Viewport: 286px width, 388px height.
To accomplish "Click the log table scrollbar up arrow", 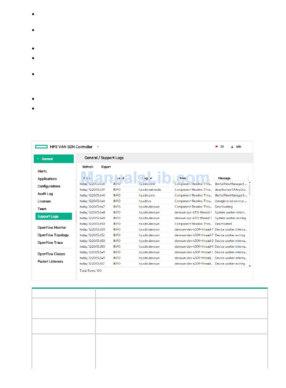I will [x=250, y=183].
